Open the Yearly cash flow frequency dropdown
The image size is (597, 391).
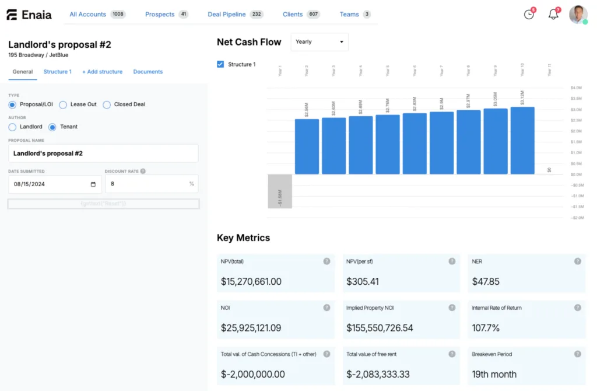coord(319,42)
